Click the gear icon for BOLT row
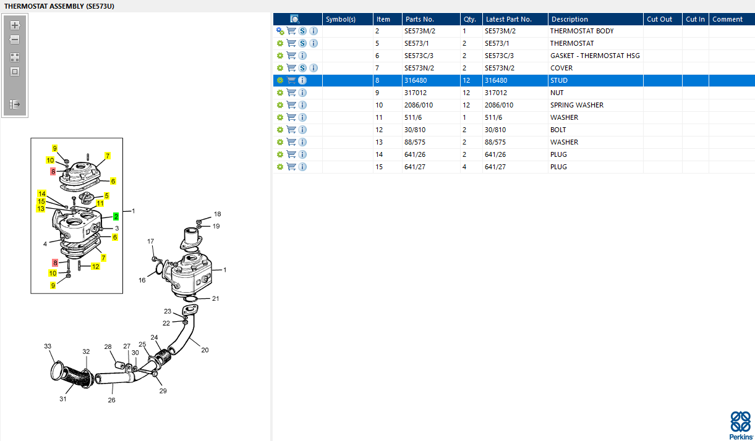This screenshot has width=755, height=441. point(280,130)
